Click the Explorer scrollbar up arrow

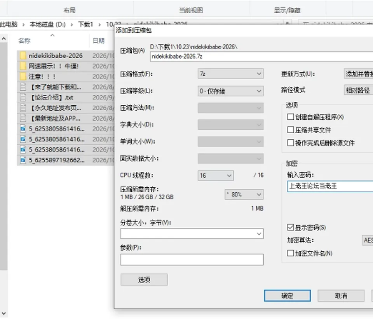pyautogui.click(x=3, y=38)
